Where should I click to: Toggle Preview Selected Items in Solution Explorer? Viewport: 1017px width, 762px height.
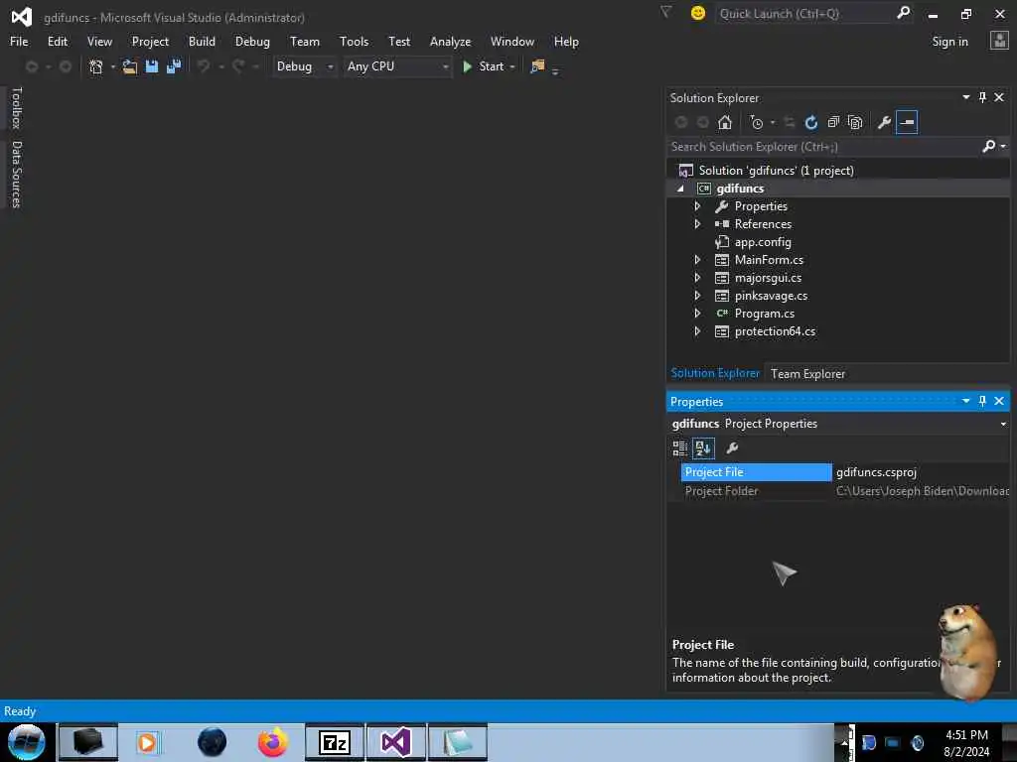907,122
